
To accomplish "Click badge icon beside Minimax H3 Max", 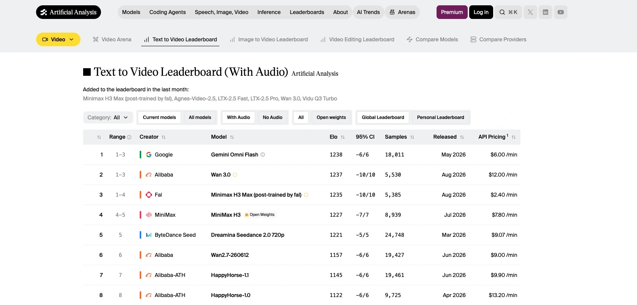I will 306,195.
